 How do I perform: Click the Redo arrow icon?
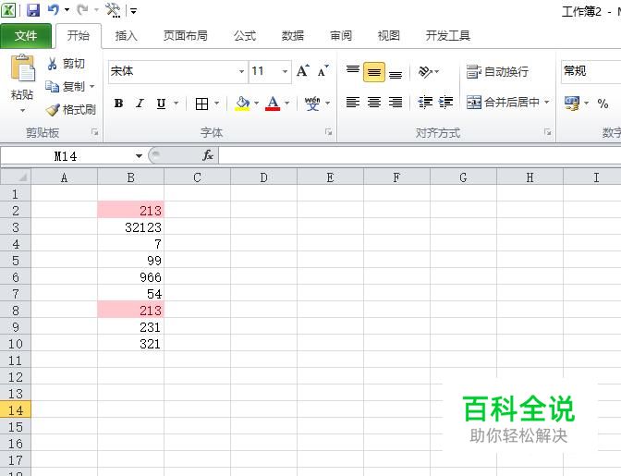point(82,10)
